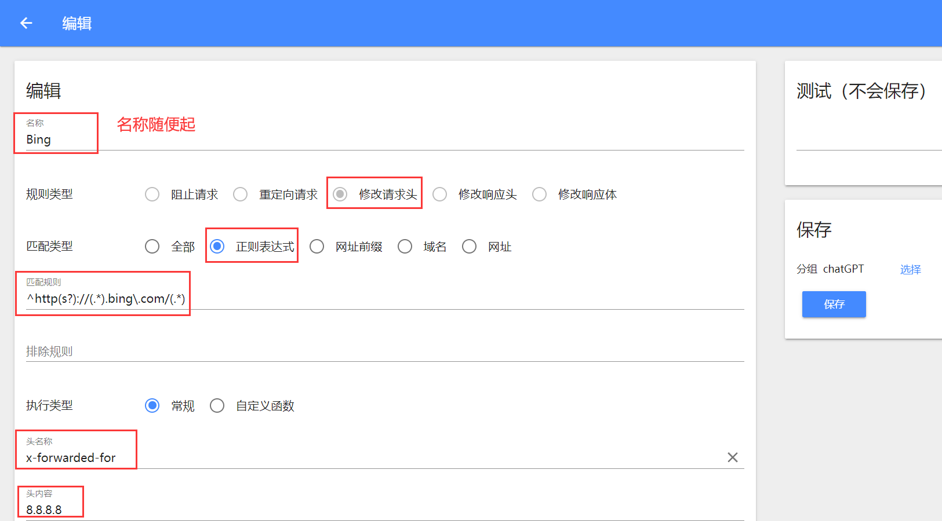Click the 匹配类型 label
Screen dimensions: 942x521
pos(49,246)
